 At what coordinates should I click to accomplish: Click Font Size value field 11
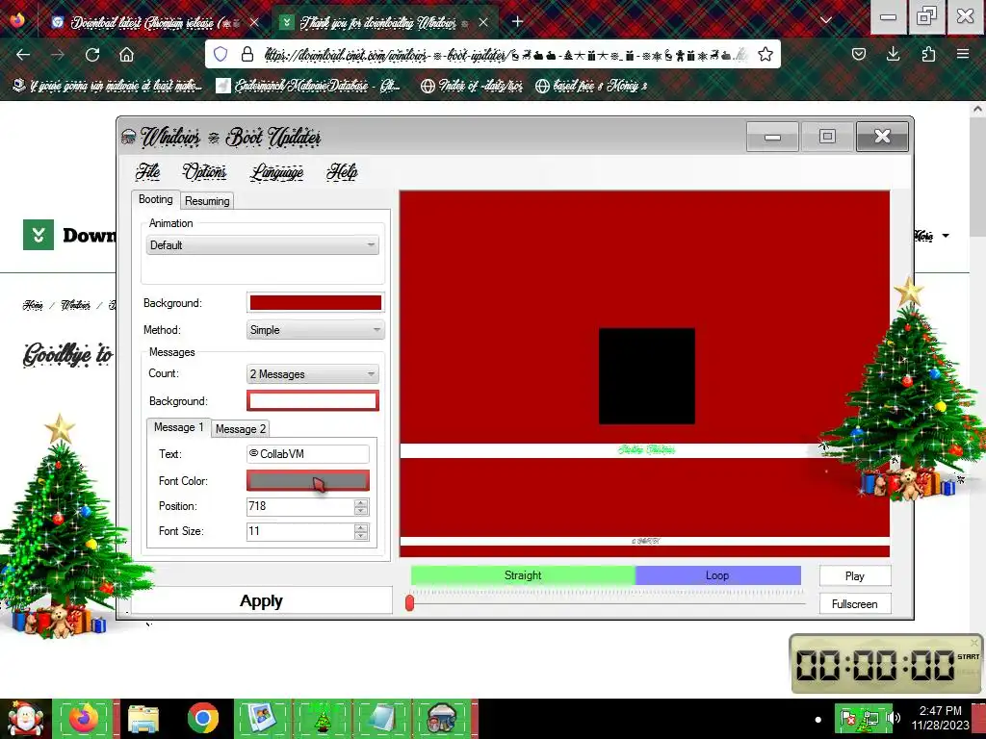click(300, 531)
